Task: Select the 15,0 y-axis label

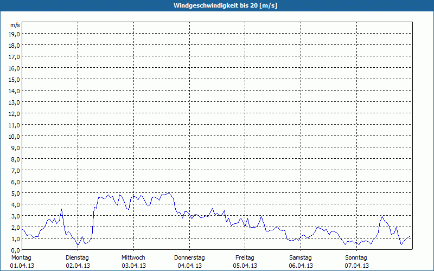Action: 15,79
